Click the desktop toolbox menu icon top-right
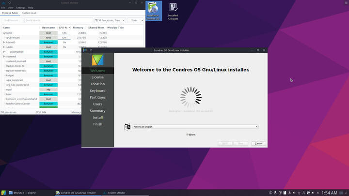Image resolution: width=349 pixels, height=196 pixels. [x=346, y=2]
